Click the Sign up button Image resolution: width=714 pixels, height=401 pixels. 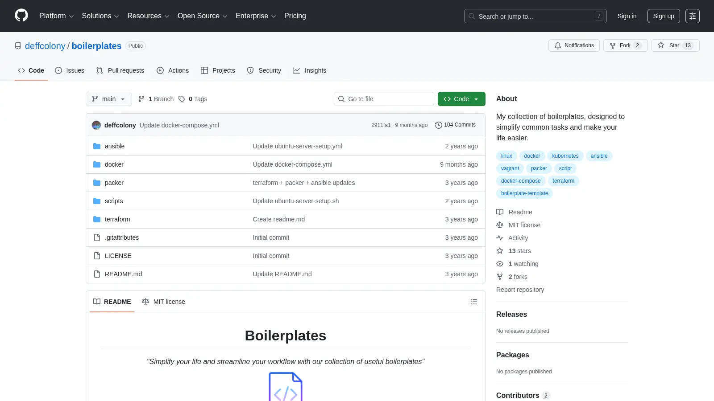[x=664, y=16]
